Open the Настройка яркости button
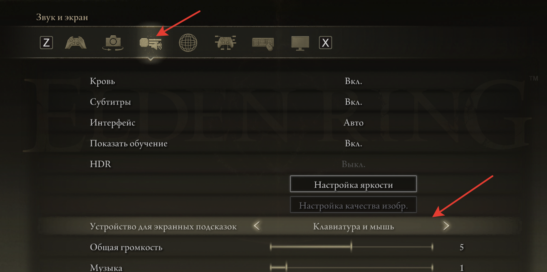 click(353, 184)
